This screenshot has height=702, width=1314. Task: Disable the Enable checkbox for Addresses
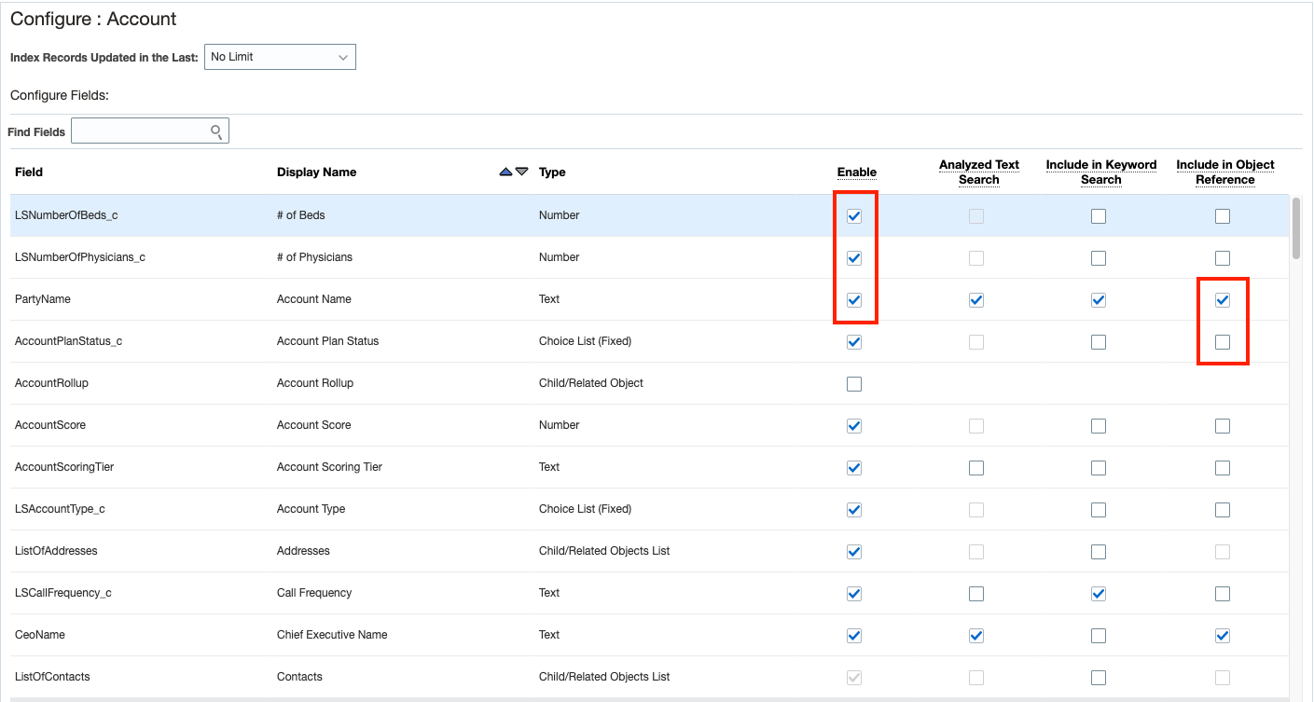[853, 551]
